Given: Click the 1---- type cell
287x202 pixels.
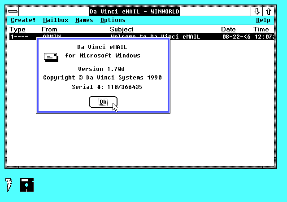Looking at the screenshot, I should click(19, 37).
